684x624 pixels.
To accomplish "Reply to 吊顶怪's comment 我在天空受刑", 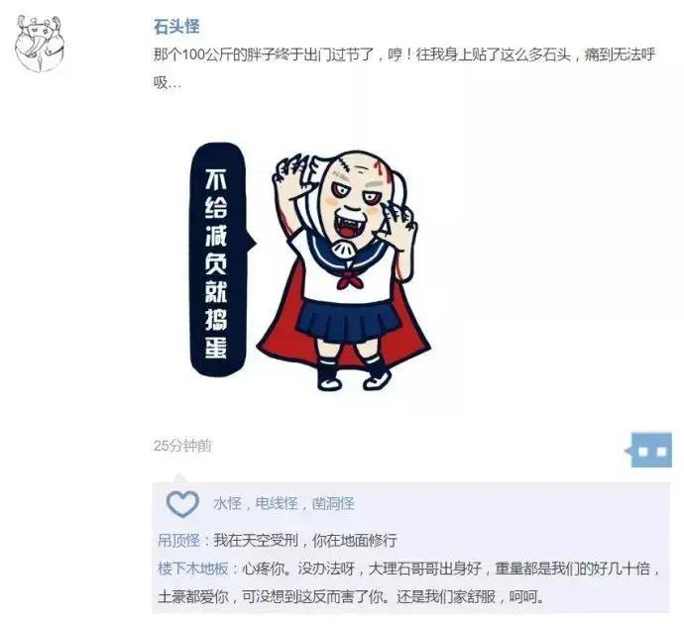I will coord(305,541).
